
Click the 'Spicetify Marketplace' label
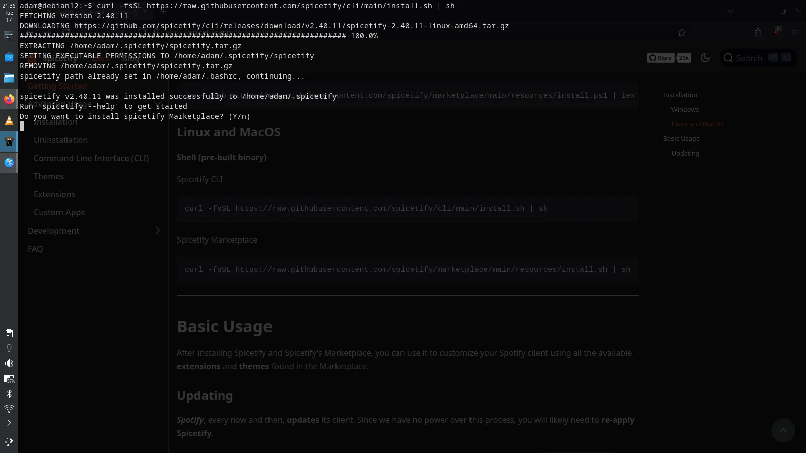[x=217, y=240]
